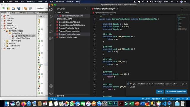
Task: Click Undo arrow in NetBeans toolbar
Action: point(25,9)
